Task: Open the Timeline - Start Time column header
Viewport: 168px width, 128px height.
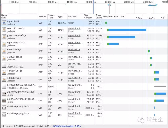Action: (114, 17)
